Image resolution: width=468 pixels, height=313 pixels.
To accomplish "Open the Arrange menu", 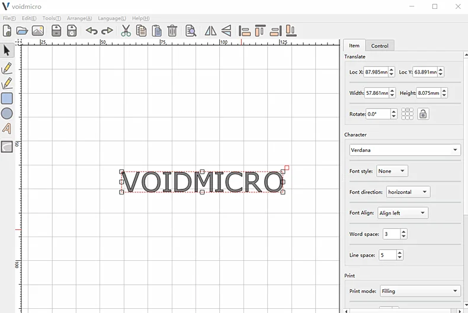I will coord(79,18).
